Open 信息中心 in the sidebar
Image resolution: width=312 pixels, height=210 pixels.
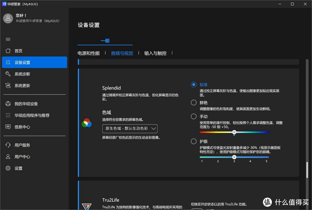coord(34,127)
